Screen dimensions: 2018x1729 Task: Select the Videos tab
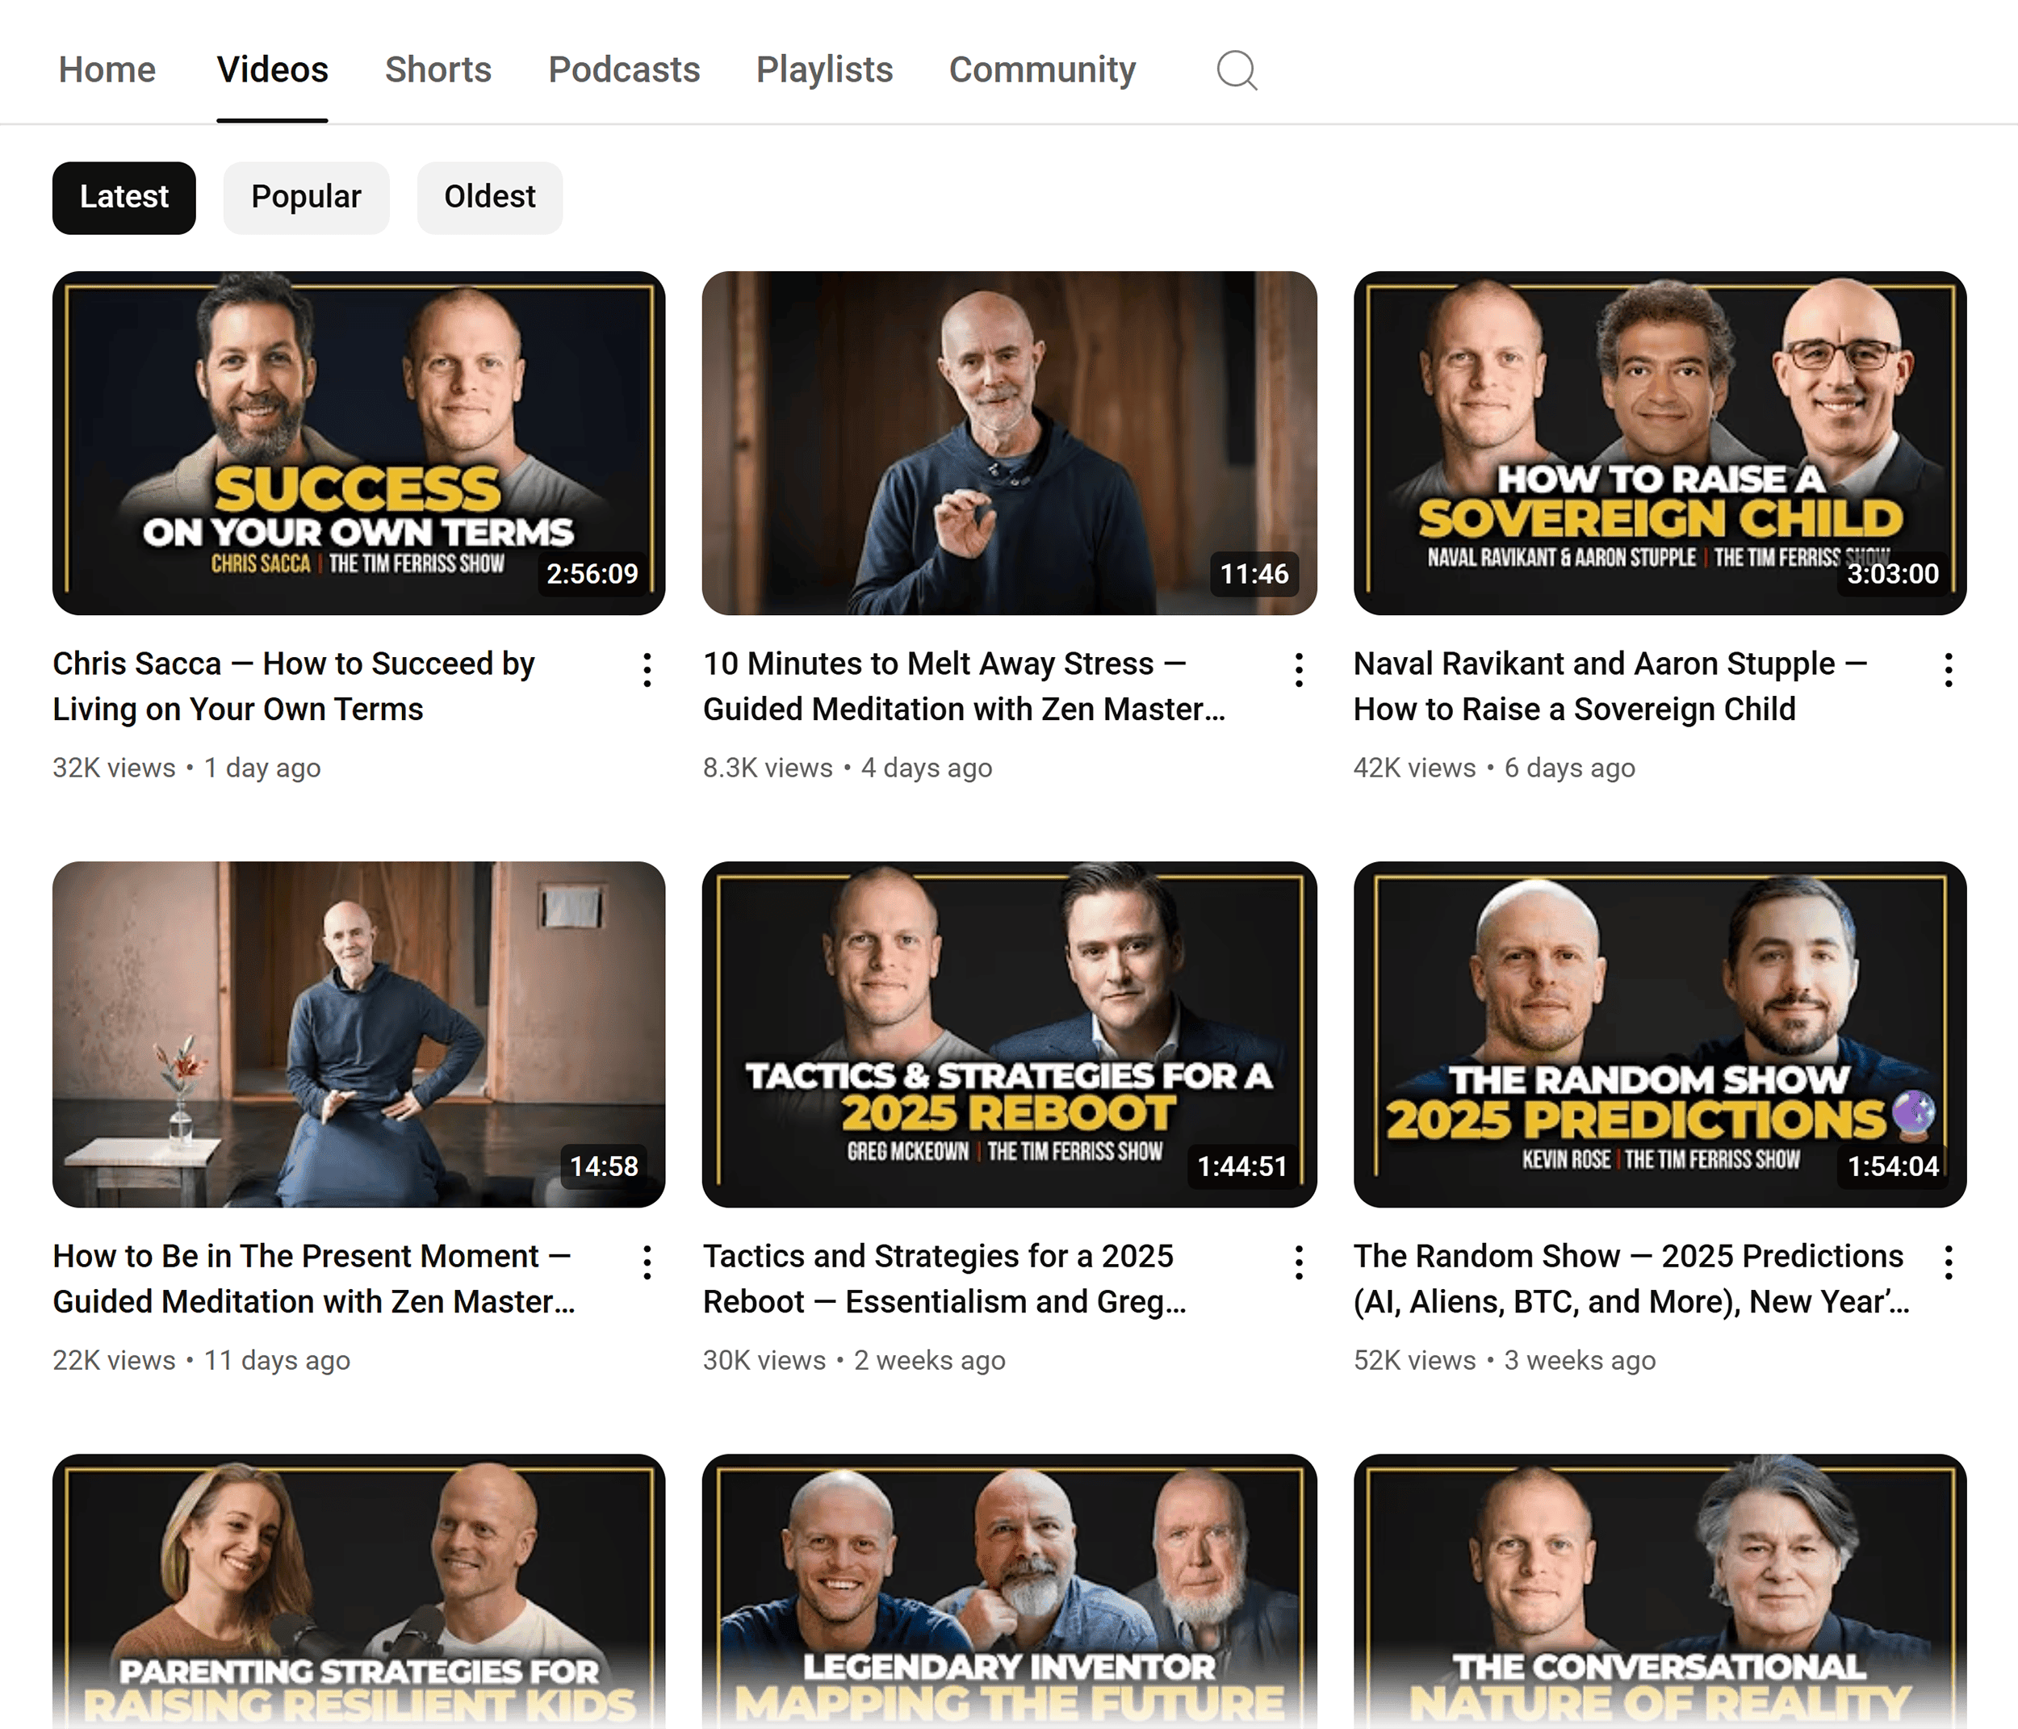tap(273, 70)
